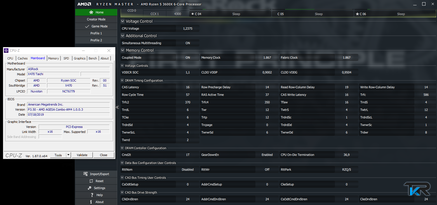
Task: Collapse the Additional Control section
Action: tap(123, 36)
